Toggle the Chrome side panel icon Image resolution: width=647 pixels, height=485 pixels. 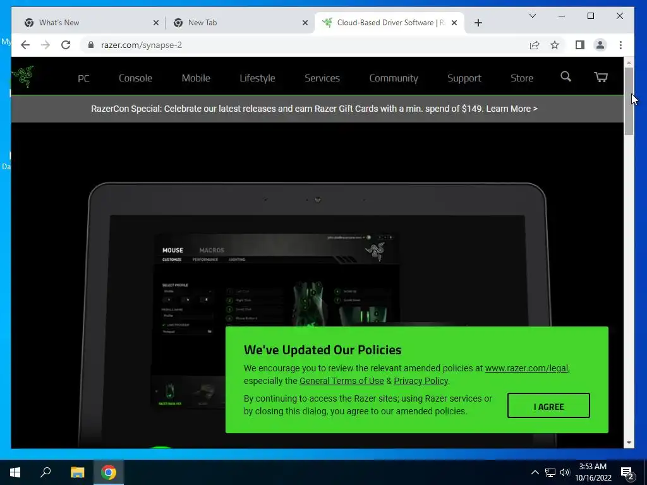pyautogui.click(x=580, y=45)
